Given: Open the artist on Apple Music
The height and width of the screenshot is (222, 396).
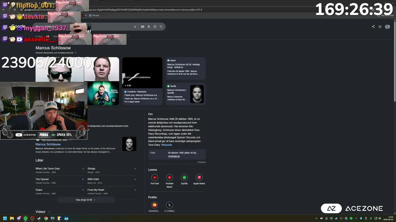Looking at the screenshot, I should click(x=199, y=179).
